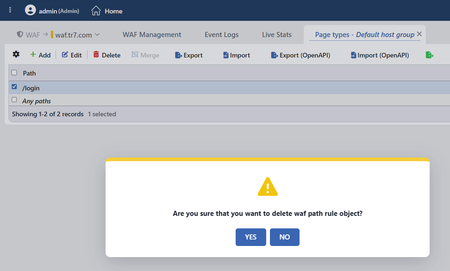The width and height of the screenshot is (450, 271).
Task: Select the Page types - Default host group tab
Action: 364,35
